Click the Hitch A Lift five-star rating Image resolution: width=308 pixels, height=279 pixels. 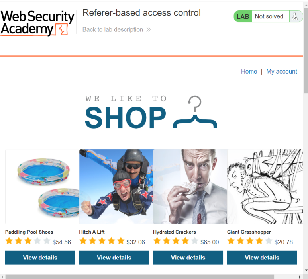click(102, 241)
